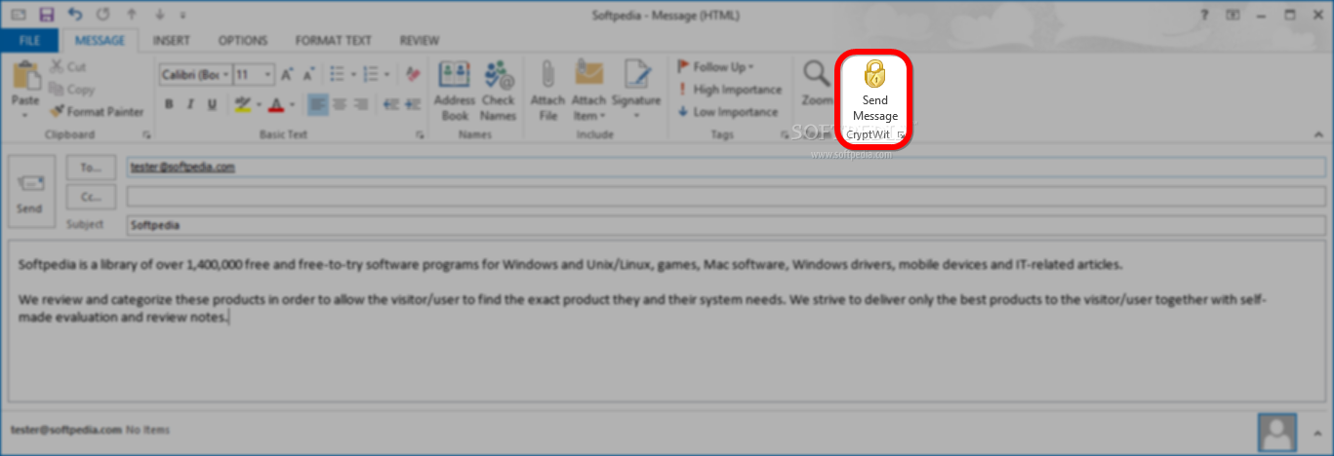Viewport: 1334px width, 456px height.
Task: Open the FILE tab
Action: click(x=29, y=41)
